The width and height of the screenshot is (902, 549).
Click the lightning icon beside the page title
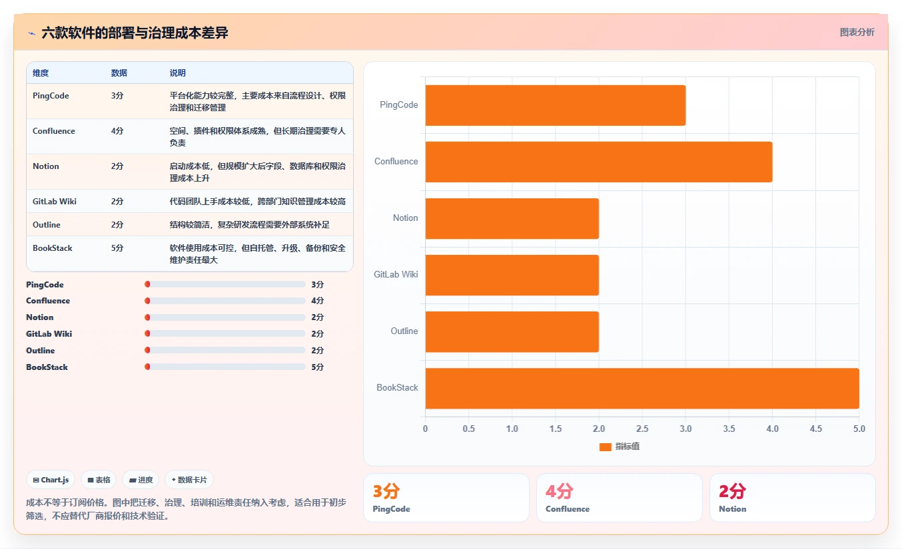32,33
